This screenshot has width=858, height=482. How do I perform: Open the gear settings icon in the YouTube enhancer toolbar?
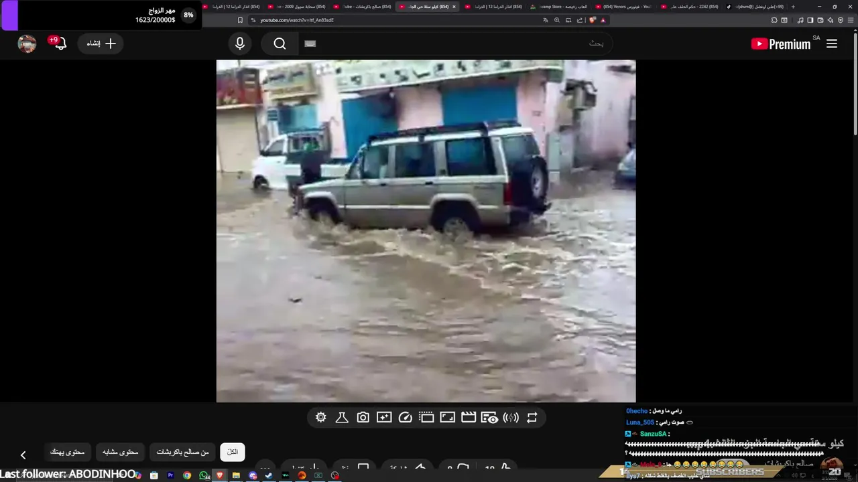click(x=321, y=418)
